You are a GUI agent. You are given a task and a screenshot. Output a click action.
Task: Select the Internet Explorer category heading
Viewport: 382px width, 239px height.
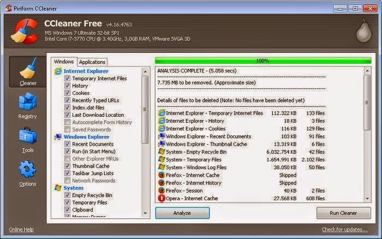tap(86, 71)
